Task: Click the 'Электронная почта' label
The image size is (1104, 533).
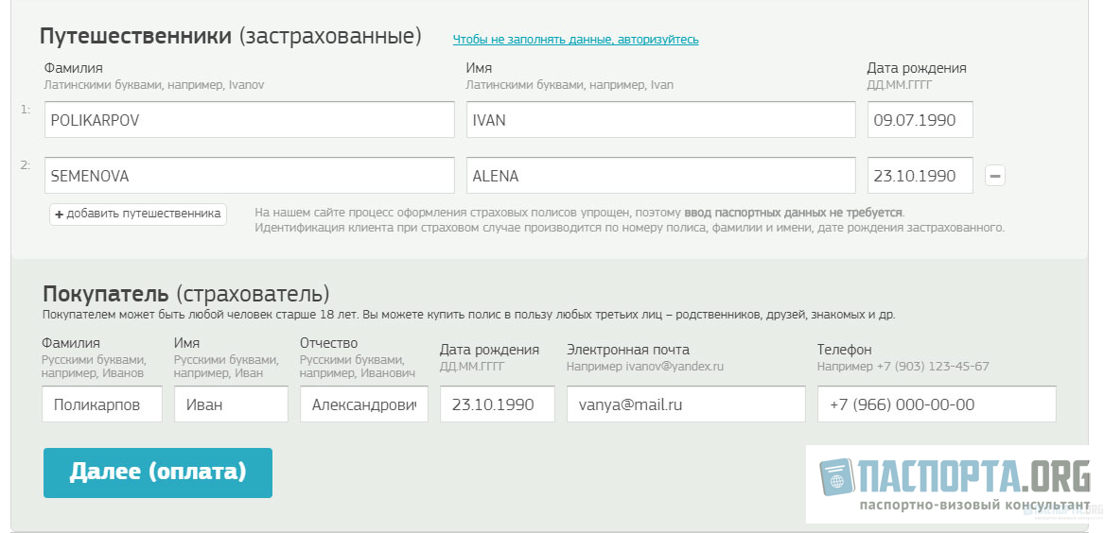Action: click(x=628, y=350)
